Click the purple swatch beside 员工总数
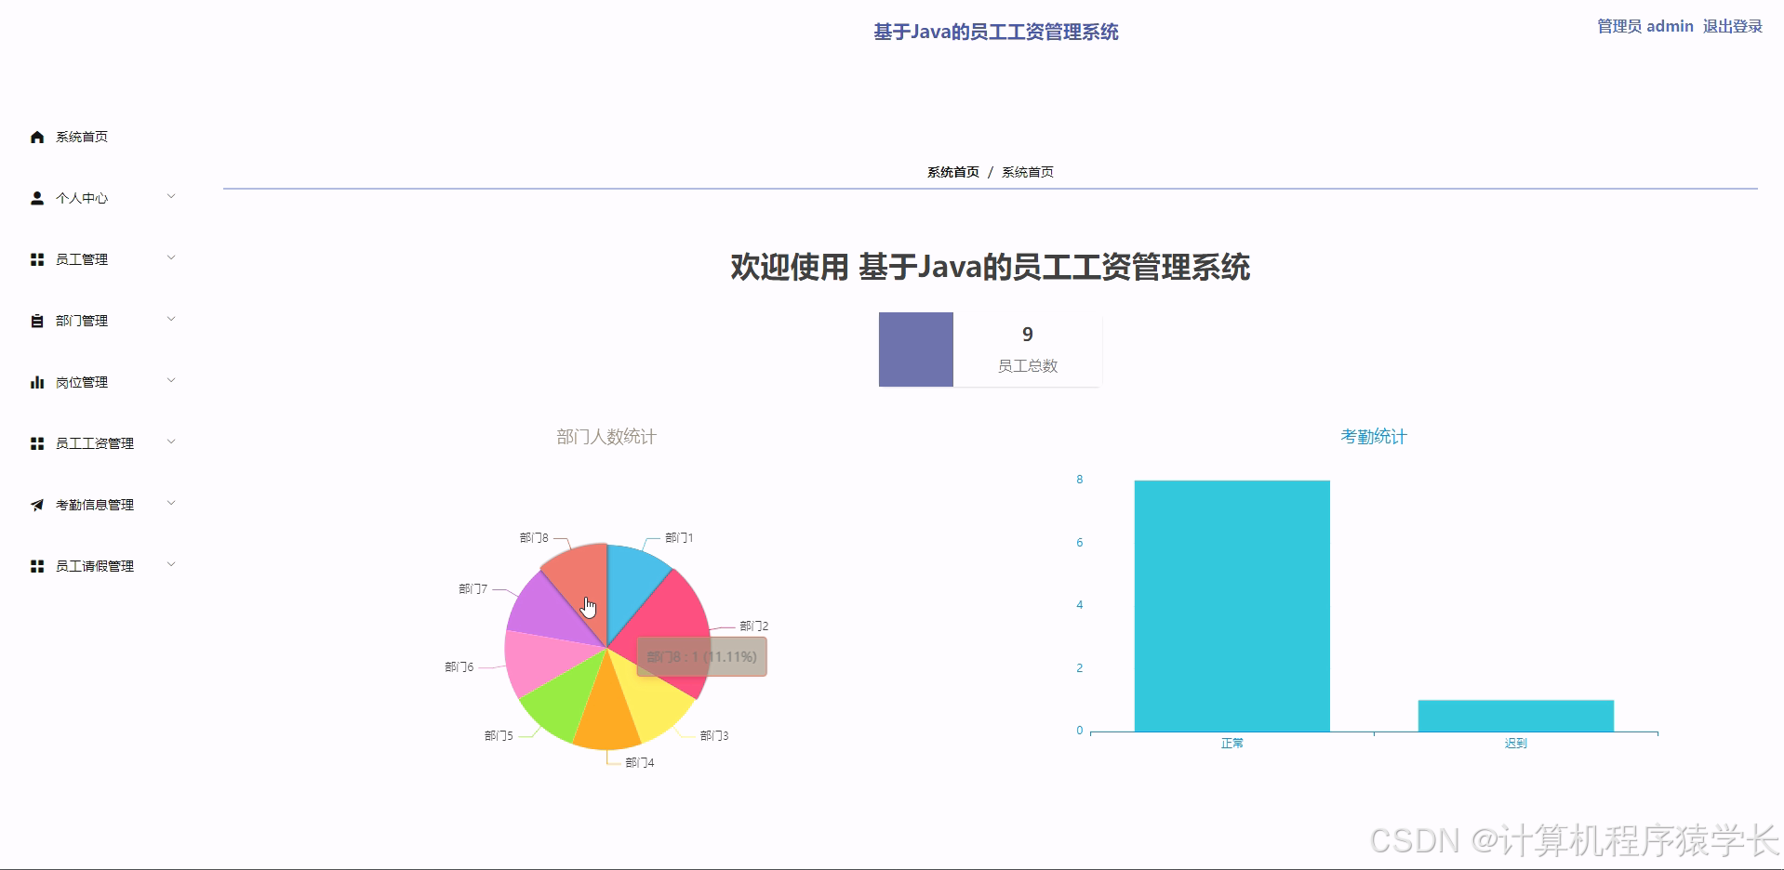This screenshot has height=870, width=1784. [x=915, y=349]
